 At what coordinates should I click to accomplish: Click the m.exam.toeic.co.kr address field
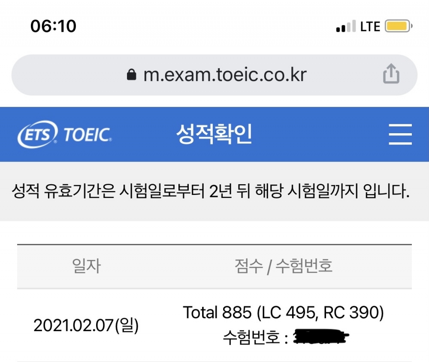point(214,75)
